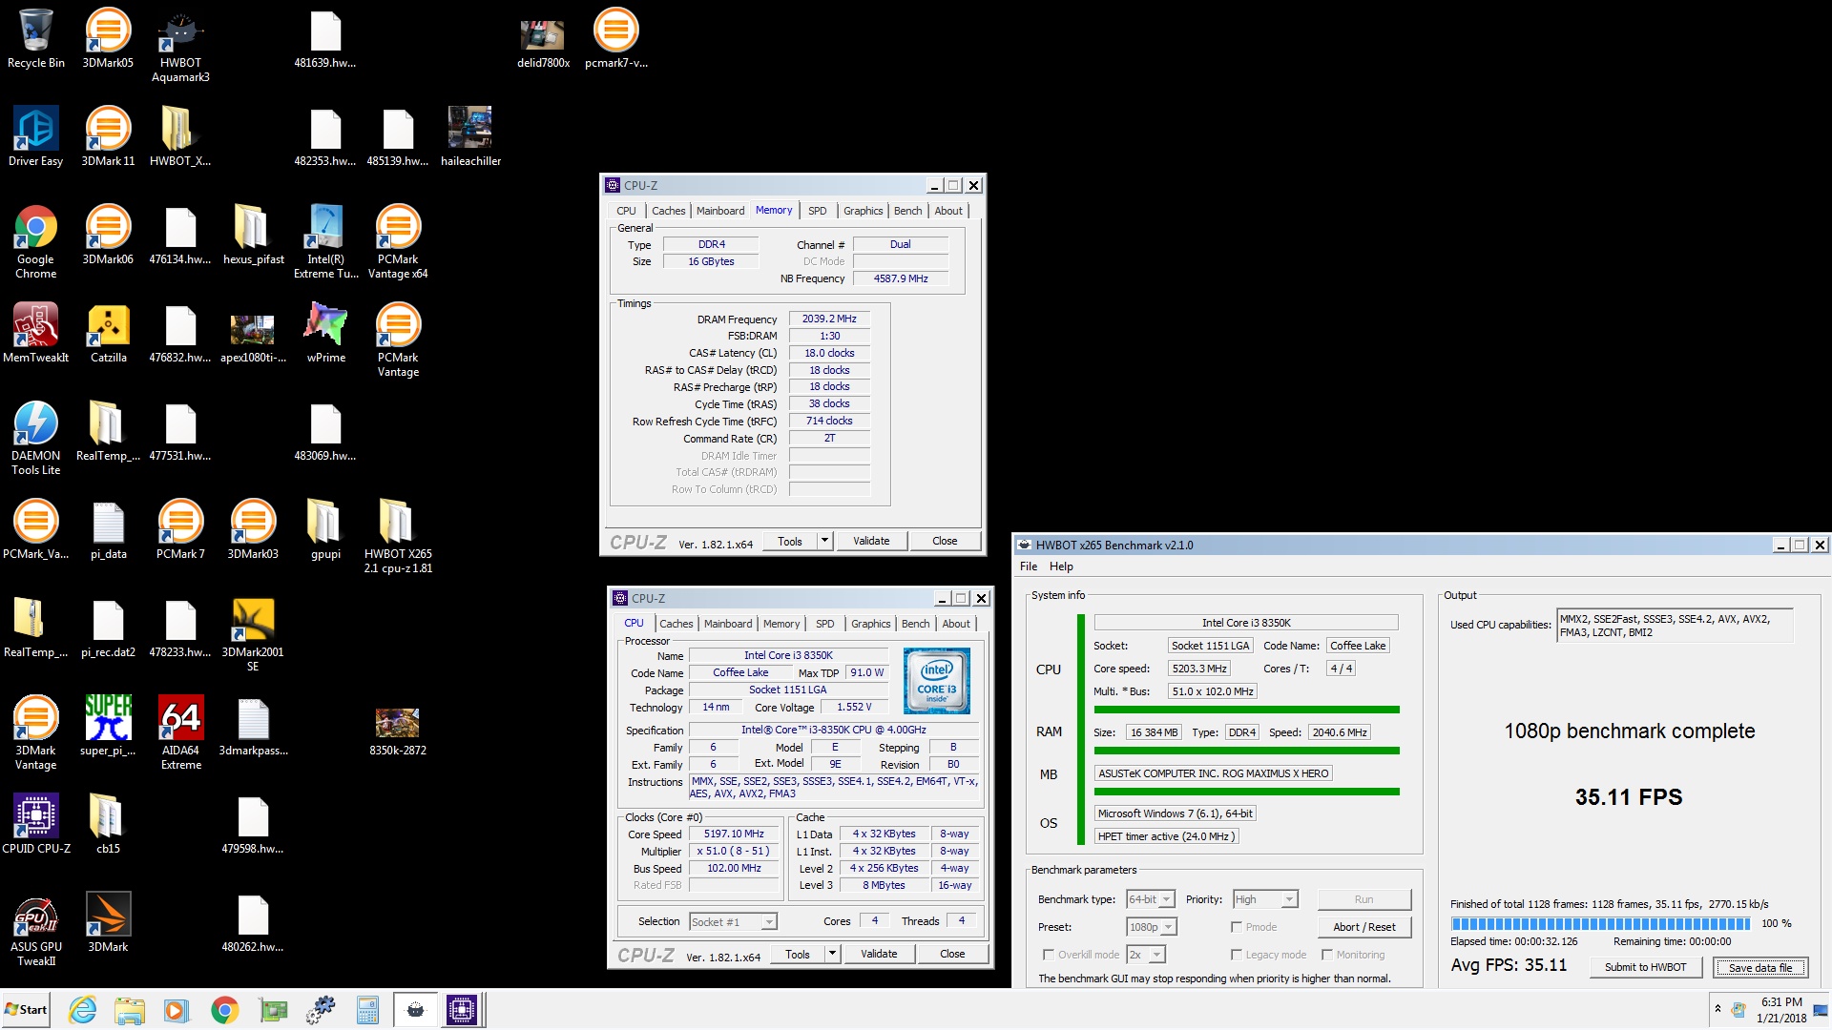
Task: Select Mainboard tab in upper CPU-Z window
Action: [720, 211]
